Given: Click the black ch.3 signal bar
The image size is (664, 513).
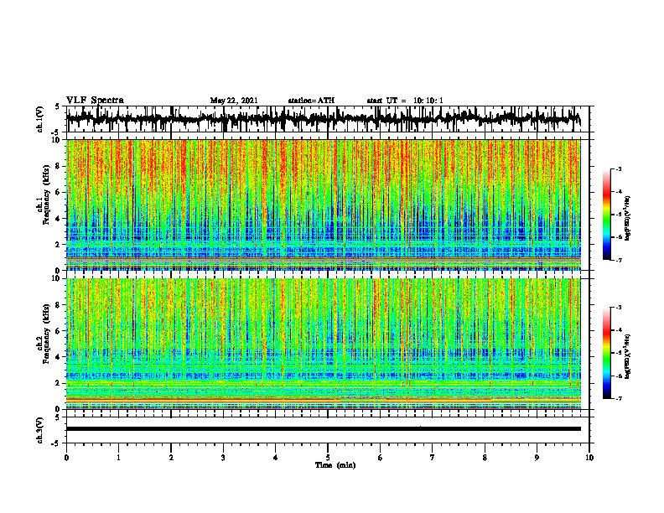Looking at the screenshot, I should pyautogui.click(x=323, y=429).
